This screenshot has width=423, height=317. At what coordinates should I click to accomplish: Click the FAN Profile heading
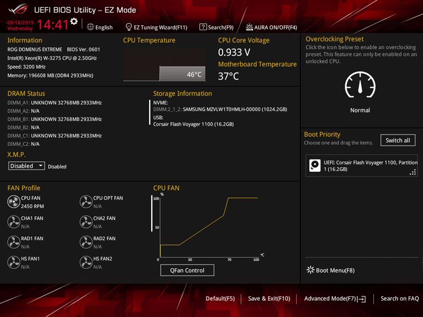[24, 188]
